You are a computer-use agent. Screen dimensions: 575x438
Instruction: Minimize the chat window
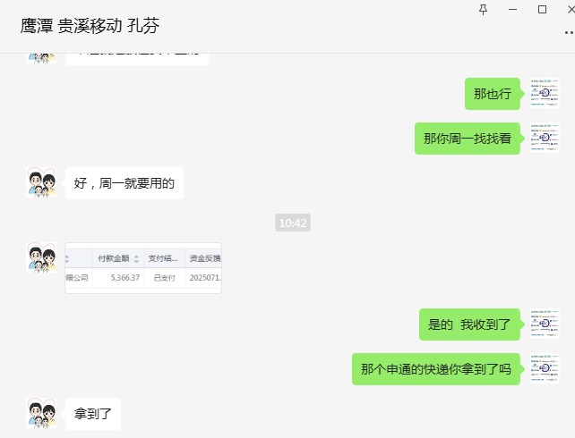512,10
